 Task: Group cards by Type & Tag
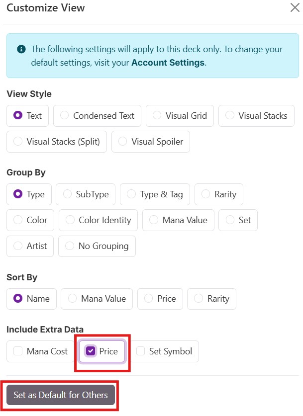pos(155,194)
